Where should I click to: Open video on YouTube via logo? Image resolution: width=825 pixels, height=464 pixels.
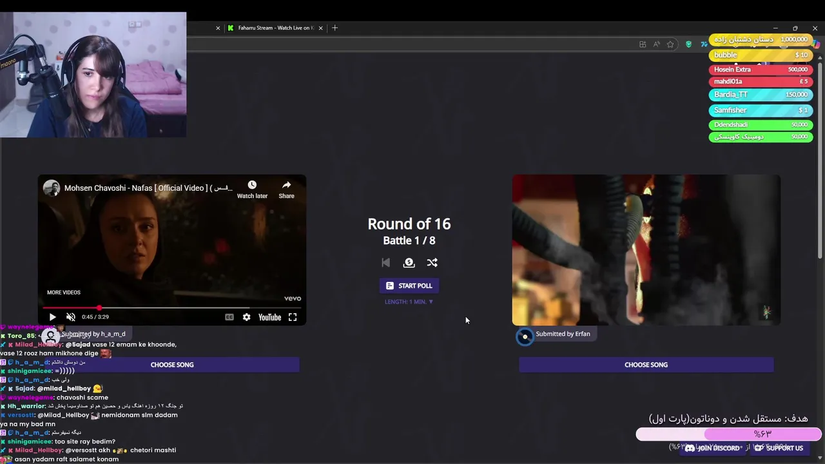[x=269, y=317]
